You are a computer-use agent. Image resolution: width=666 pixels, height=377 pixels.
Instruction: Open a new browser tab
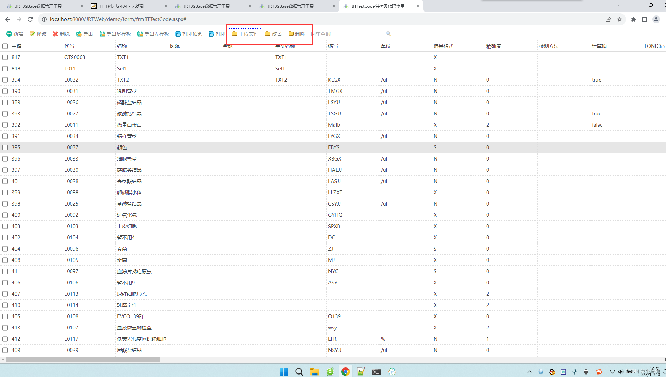[431, 6]
